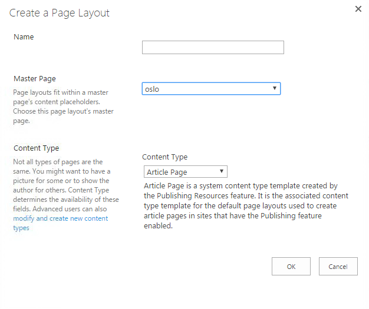The width and height of the screenshot is (369, 309).
Task: Click the arrow on the Article Page selector
Action: 221,171
